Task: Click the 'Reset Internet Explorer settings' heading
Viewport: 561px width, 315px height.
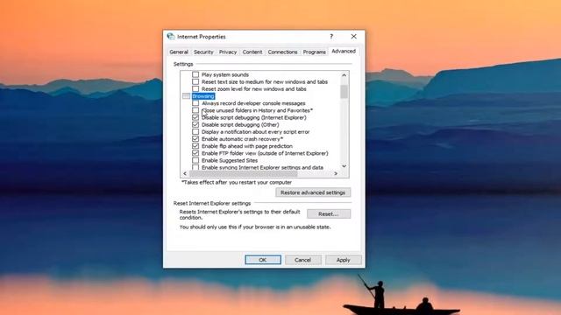Action: pyautogui.click(x=212, y=203)
